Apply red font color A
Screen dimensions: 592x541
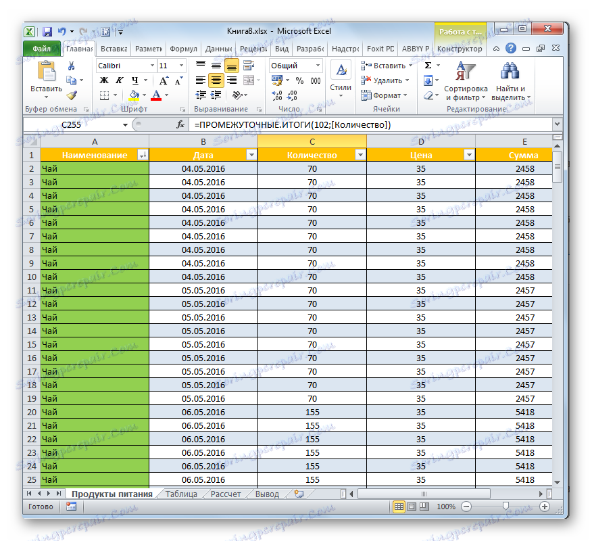coord(156,95)
